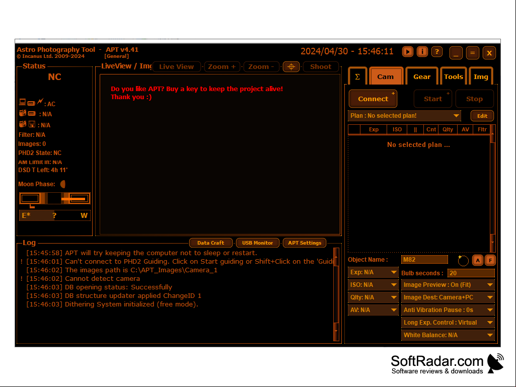This screenshot has width=516, height=387.
Task: Click 'Do you like APT?' buy key message
Action: click(x=197, y=93)
